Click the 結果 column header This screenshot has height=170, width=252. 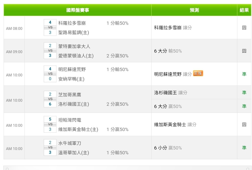pos(244,10)
